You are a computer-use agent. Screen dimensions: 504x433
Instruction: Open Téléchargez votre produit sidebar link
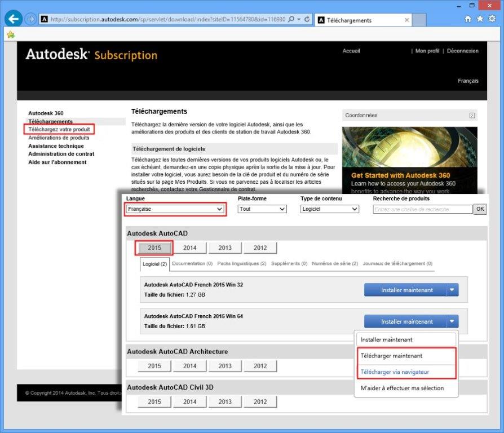click(x=59, y=129)
